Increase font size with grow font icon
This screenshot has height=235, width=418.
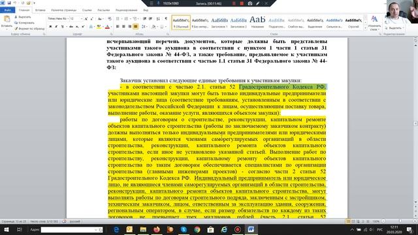tap(86, 19)
